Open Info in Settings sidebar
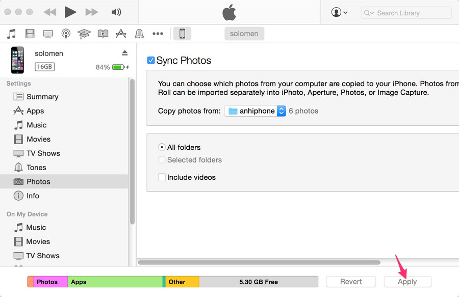This screenshot has width=459, height=297. pos(64,196)
